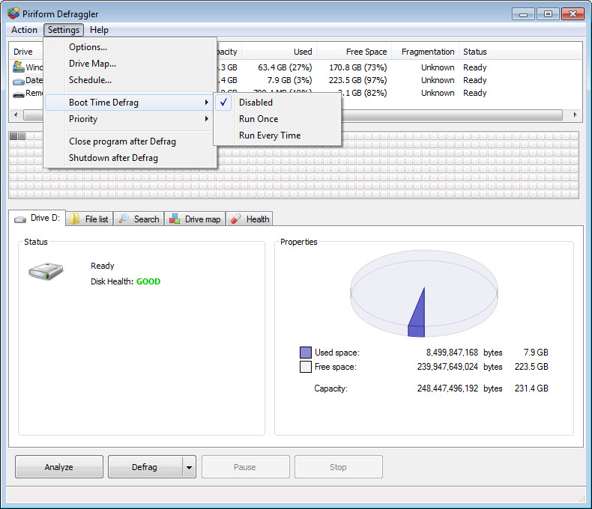Click the 170.8 GB (73%) free space cell
The width and height of the screenshot is (592, 509).
click(357, 67)
